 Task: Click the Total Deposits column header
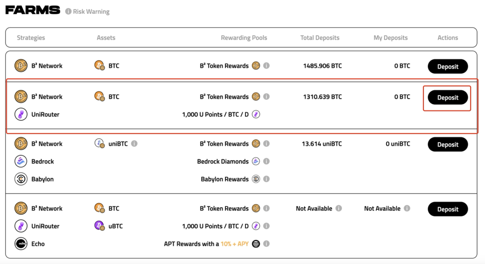[320, 38]
